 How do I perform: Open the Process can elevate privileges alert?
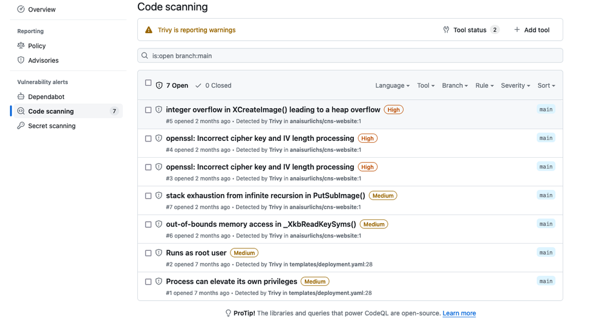(231, 282)
